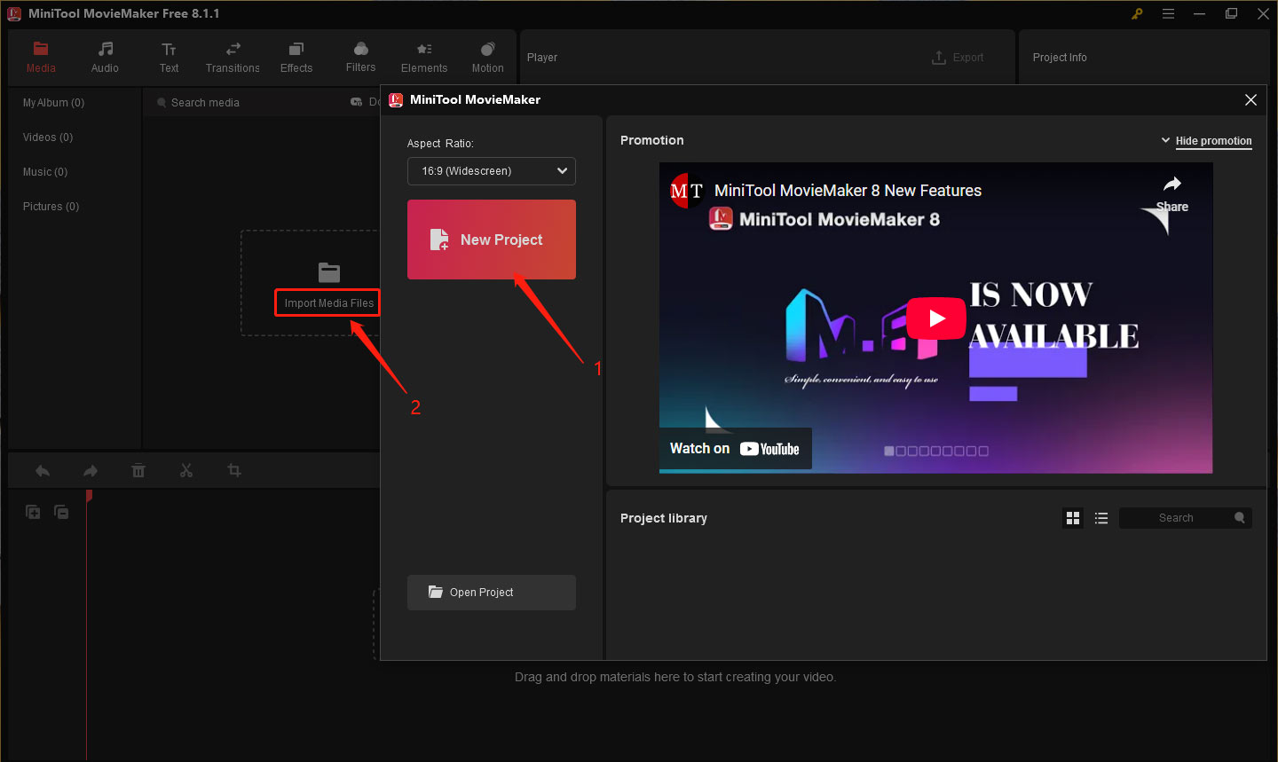Click the key activation icon

point(1137,13)
